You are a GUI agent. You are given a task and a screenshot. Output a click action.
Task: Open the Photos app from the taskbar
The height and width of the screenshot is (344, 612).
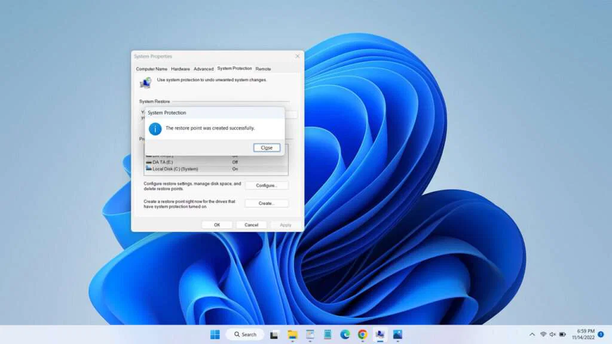coord(399,334)
